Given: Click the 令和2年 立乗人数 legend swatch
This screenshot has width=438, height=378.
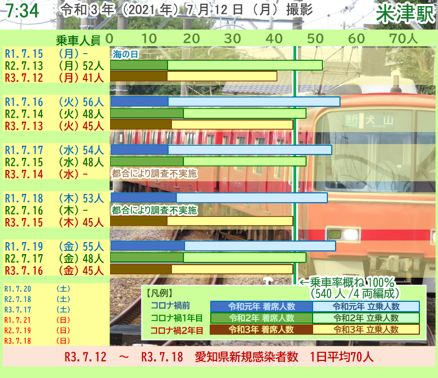Looking at the screenshot, I should 366,318.
